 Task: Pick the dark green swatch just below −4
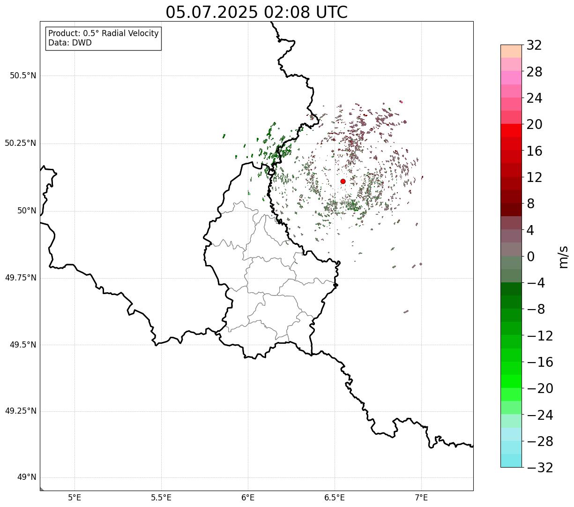click(x=511, y=289)
